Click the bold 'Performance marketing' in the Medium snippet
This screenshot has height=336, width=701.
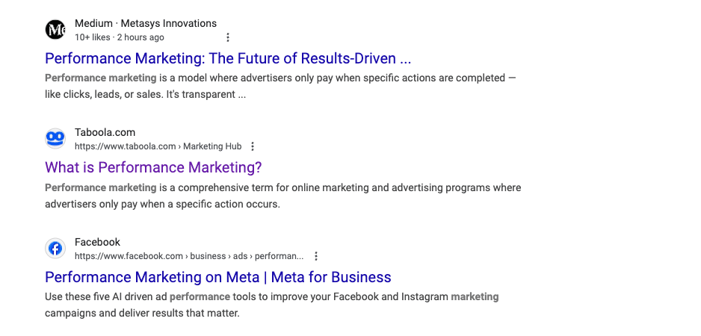pyautogui.click(x=101, y=78)
